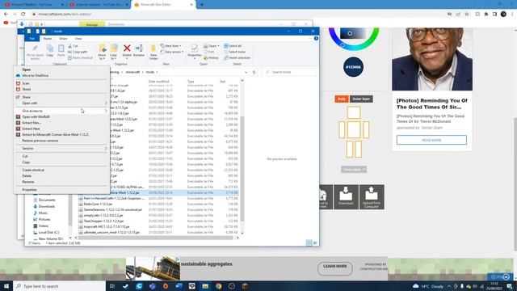Screen dimensions: 517x291
Task: Expand the Give access to submenu
Action: tap(62, 111)
